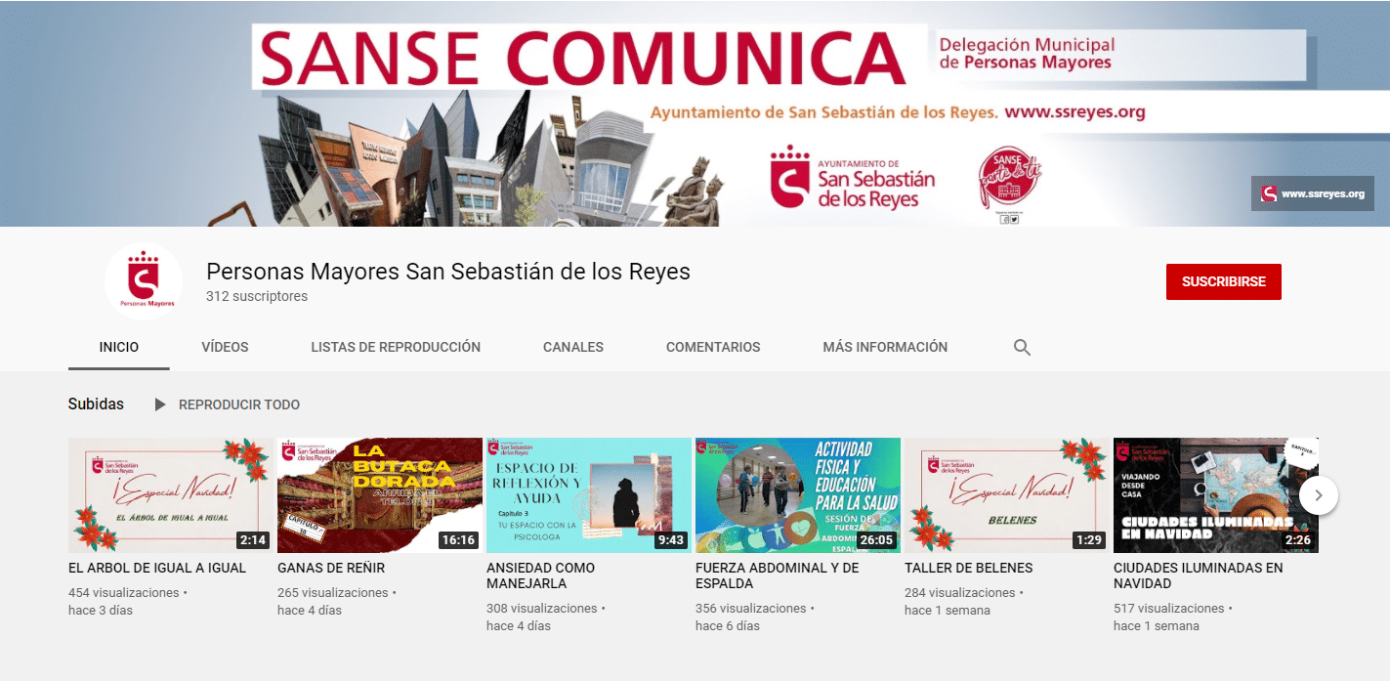Open the Espacio de Reflexión y Ayuda thumbnail

click(x=590, y=495)
